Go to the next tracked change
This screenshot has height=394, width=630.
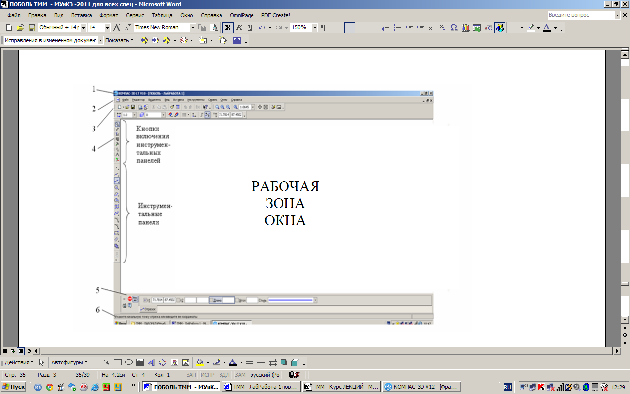pos(156,40)
